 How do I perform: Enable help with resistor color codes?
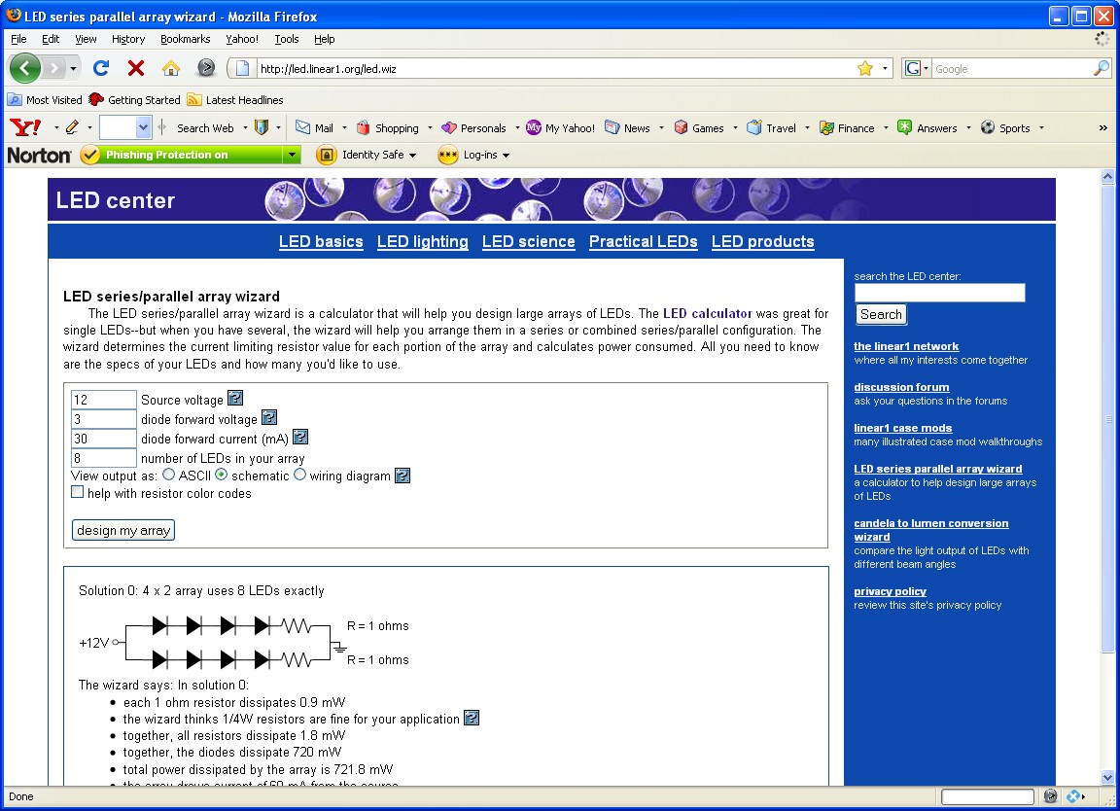coord(77,492)
